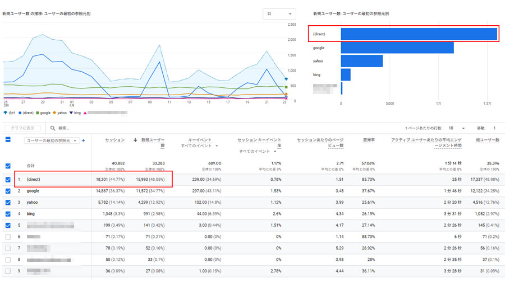The height and width of the screenshot is (291, 505).
Task: Toggle the select-all checkbox in table header
Action: click(8, 140)
